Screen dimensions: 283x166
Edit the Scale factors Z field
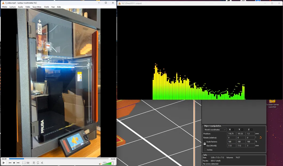click(x=250, y=142)
